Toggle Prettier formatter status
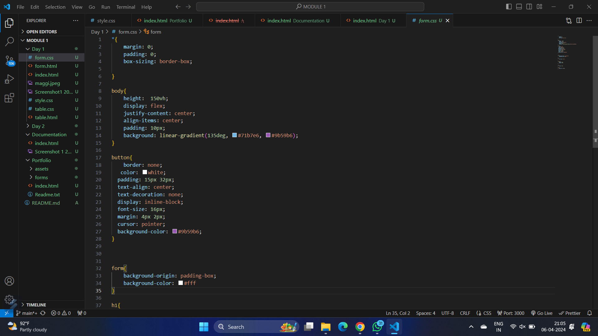The height and width of the screenshot is (336, 598). pyautogui.click(x=570, y=313)
